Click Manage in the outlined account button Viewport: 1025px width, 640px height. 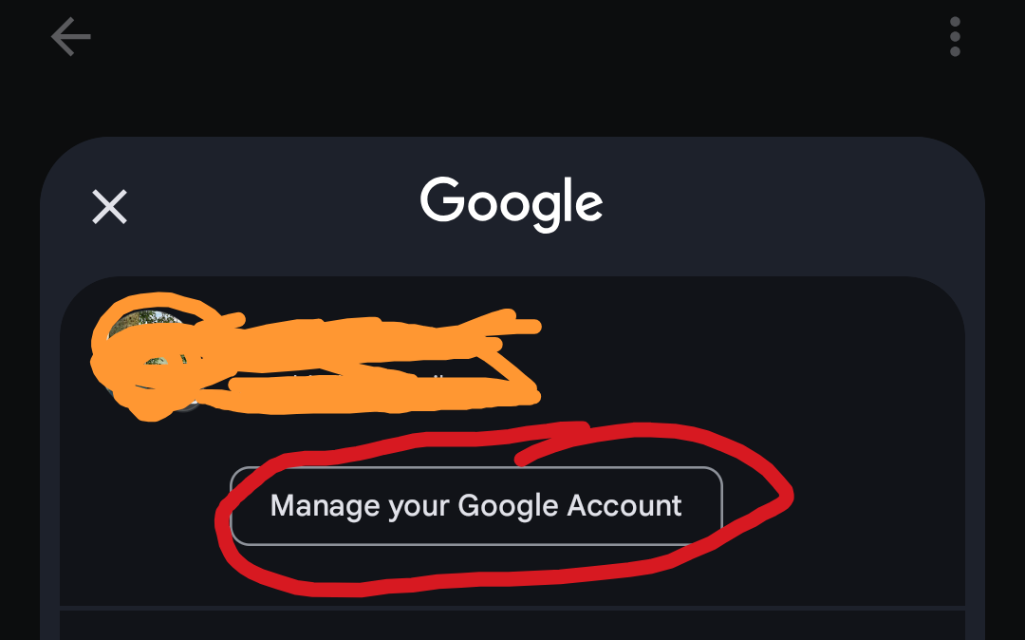point(325,506)
